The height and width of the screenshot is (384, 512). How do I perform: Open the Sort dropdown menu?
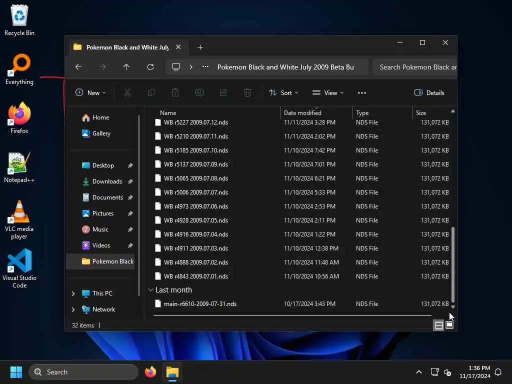(283, 92)
